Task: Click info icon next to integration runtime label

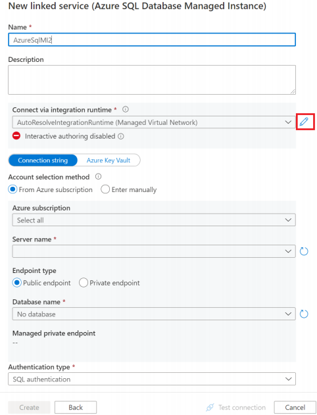Action: point(126,109)
